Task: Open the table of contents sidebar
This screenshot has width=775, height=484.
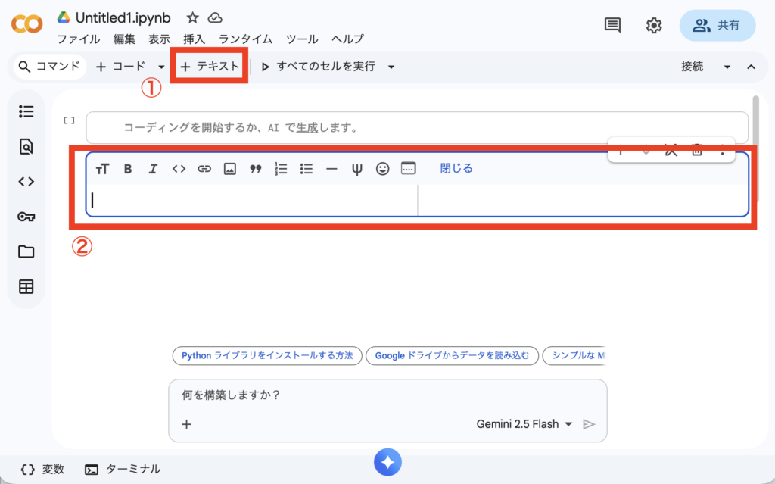Action: point(26,112)
